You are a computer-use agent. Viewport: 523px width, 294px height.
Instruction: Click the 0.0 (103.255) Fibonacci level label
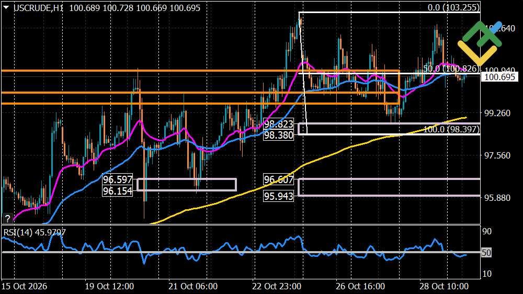coord(453,7)
